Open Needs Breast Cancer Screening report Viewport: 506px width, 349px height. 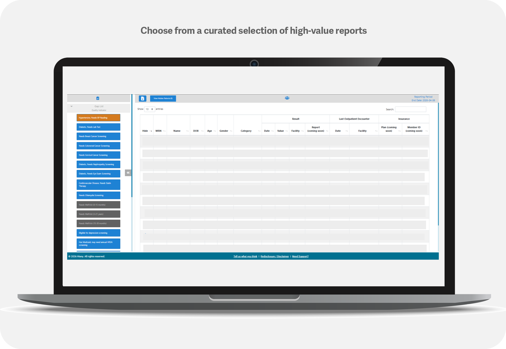coord(98,136)
